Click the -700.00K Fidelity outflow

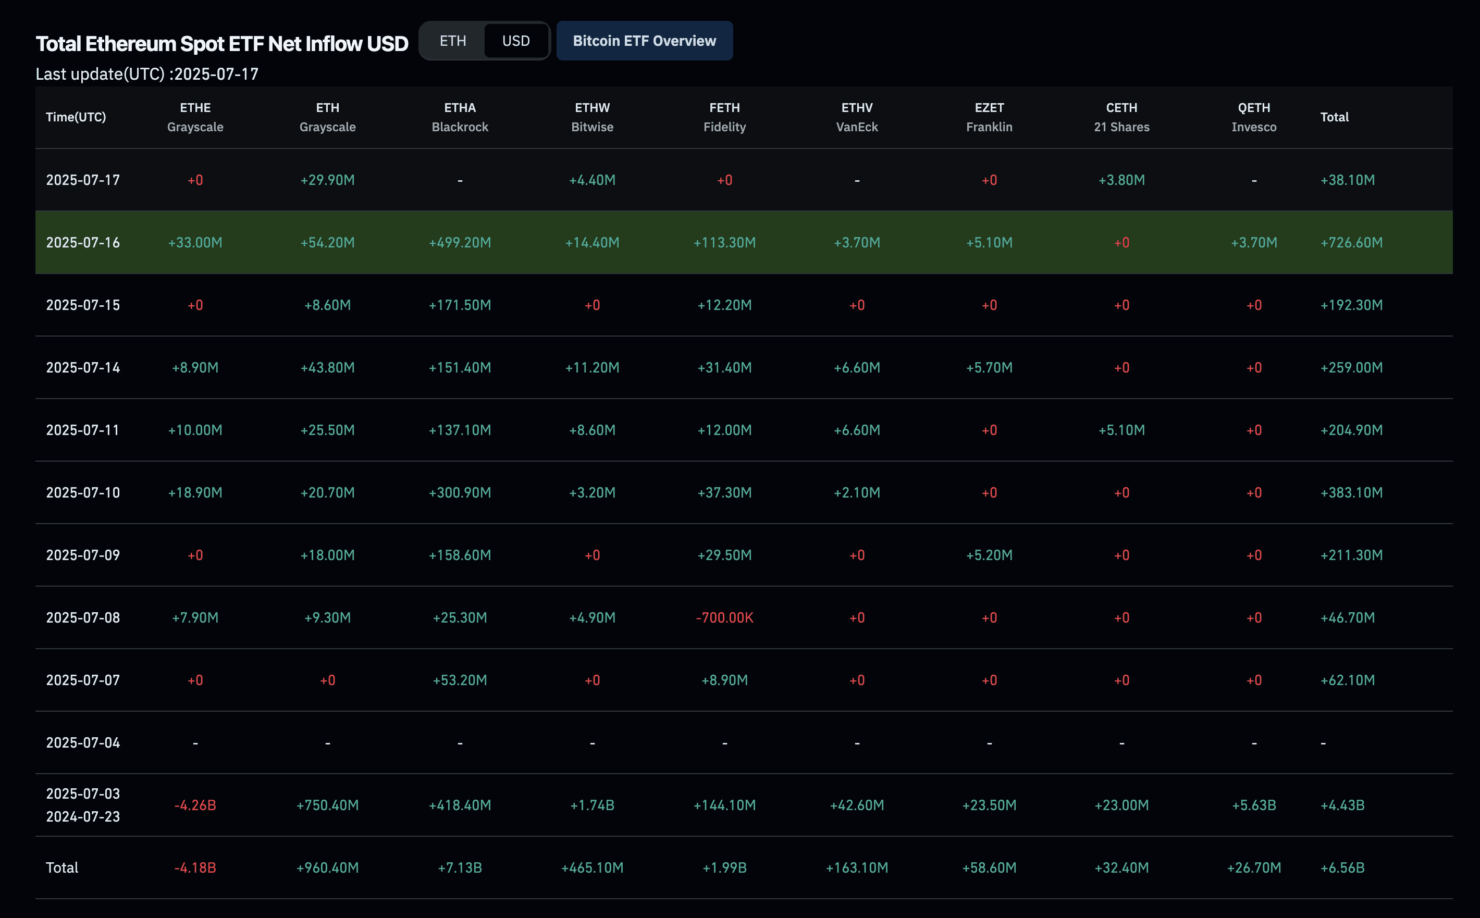[724, 618]
